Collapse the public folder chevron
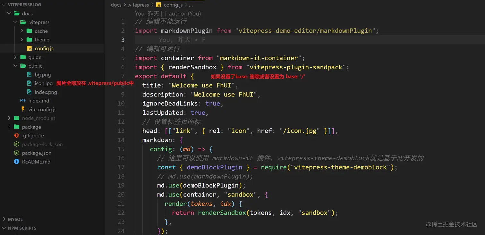The image size is (485, 235). tap(15, 66)
